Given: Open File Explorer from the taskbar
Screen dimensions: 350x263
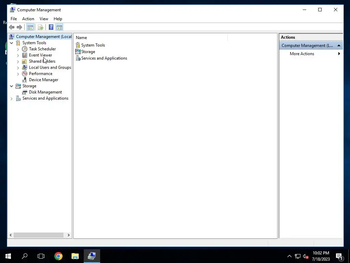Looking at the screenshot, I should point(75,256).
